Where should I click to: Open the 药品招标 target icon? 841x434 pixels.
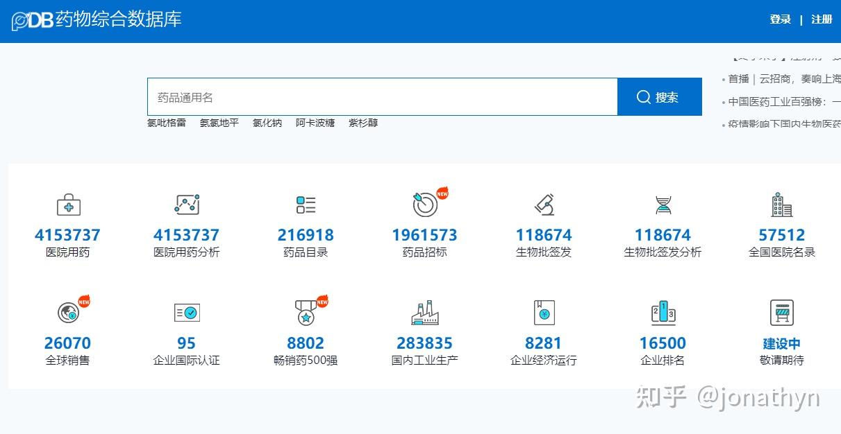click(x=425, y=205)
